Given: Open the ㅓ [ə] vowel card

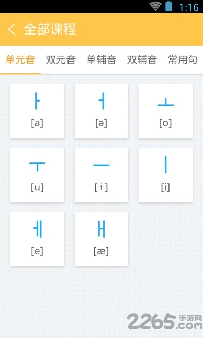Looking at the screenshot, I should 101,111.
